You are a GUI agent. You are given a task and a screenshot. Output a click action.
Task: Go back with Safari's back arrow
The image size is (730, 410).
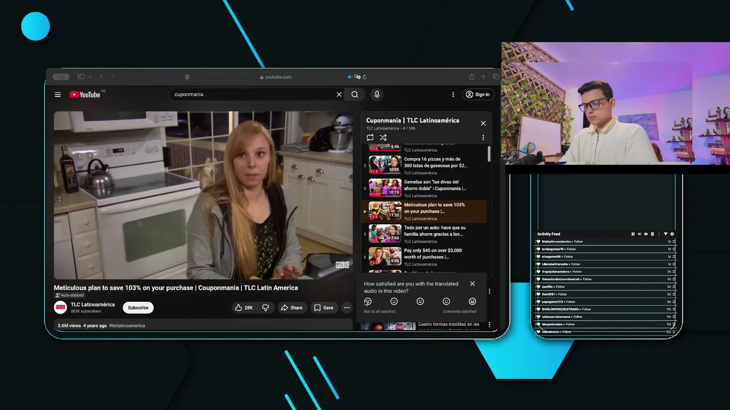click(101, 77)
